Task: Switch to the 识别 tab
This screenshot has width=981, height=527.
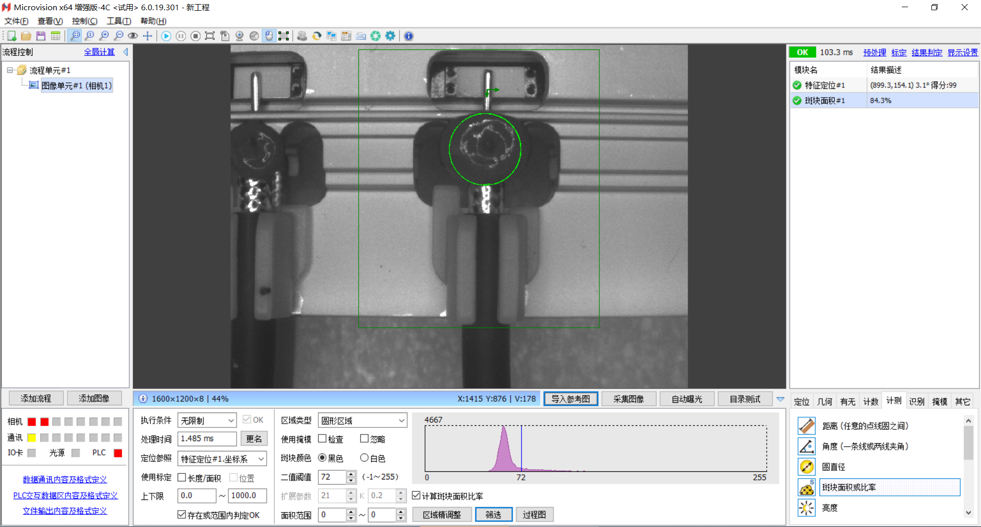Action: (917, 401)
